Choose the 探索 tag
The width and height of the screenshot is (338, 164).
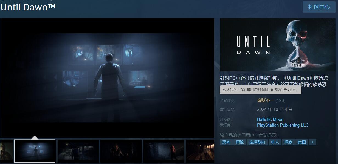[x=288, y=142]
